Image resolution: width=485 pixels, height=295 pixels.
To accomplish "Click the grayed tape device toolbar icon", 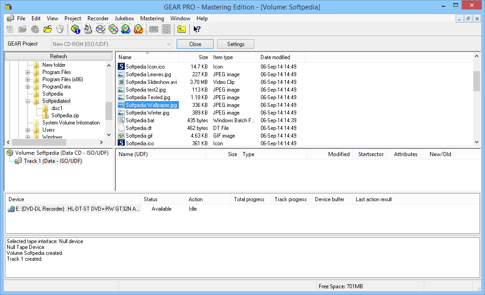I will [153, 29].
